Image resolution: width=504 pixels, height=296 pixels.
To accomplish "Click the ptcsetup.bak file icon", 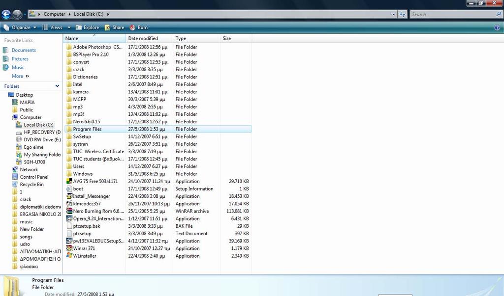I will click(x=69, y=226).
